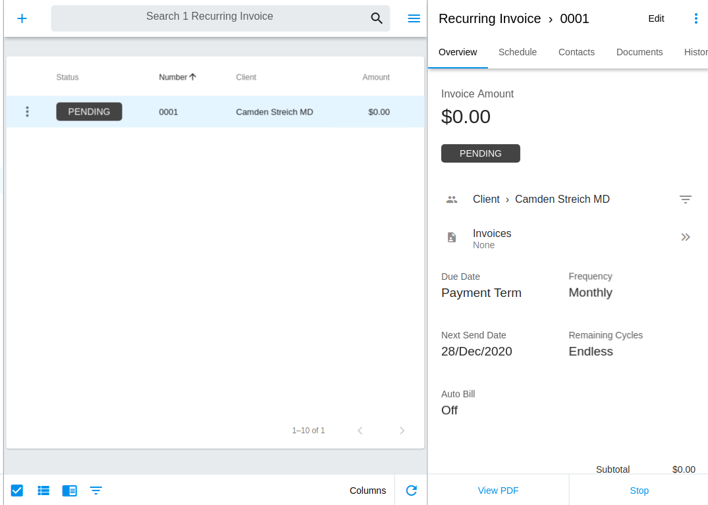This screenshot has width=708, height=505.
Task: Switch to split detail view mode
Action: [70, 491]
